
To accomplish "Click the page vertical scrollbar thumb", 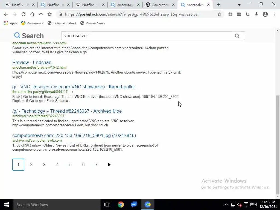I will (x=278, y=145).
